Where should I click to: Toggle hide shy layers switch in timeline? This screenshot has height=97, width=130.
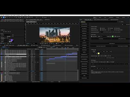(40, 47)
